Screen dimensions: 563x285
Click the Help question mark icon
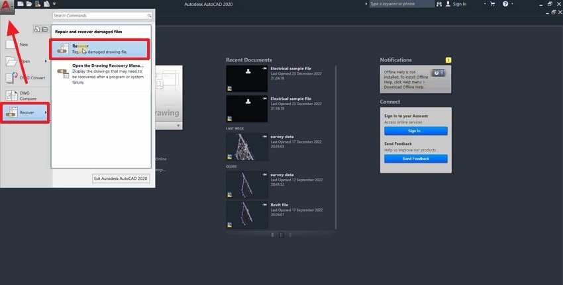click(505, 4)
